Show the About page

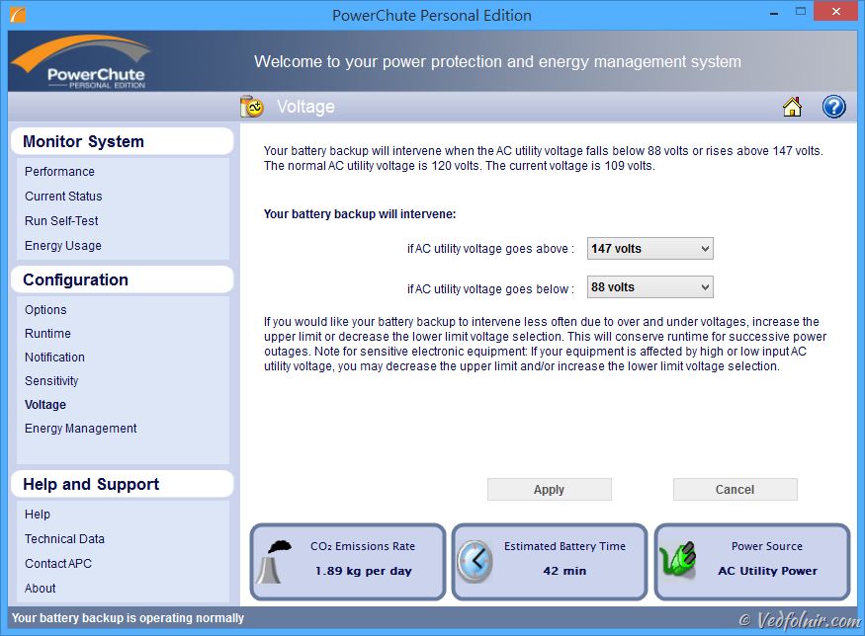tap(41, 589)
